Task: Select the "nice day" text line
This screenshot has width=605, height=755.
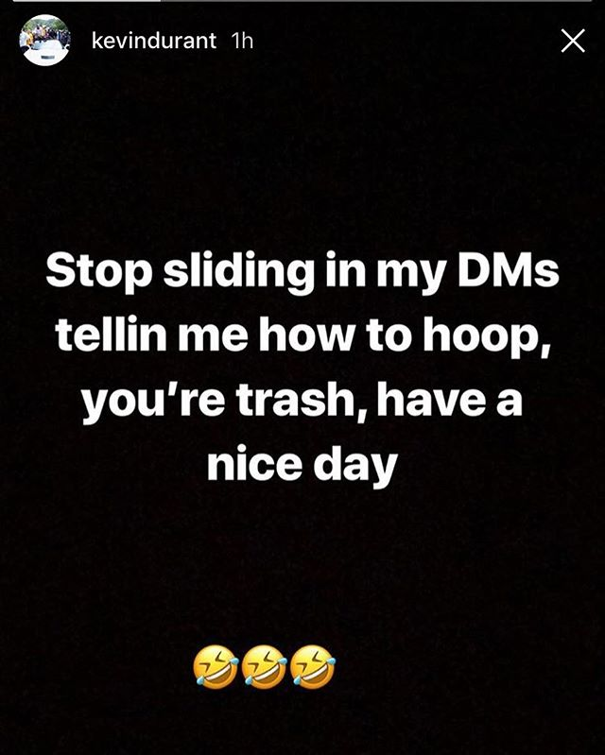Action: pos(302,466)
